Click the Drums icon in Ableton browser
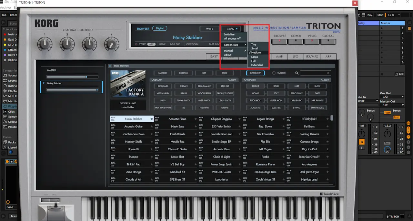Viewport: 413px width, 221px height. coord(5,81)
